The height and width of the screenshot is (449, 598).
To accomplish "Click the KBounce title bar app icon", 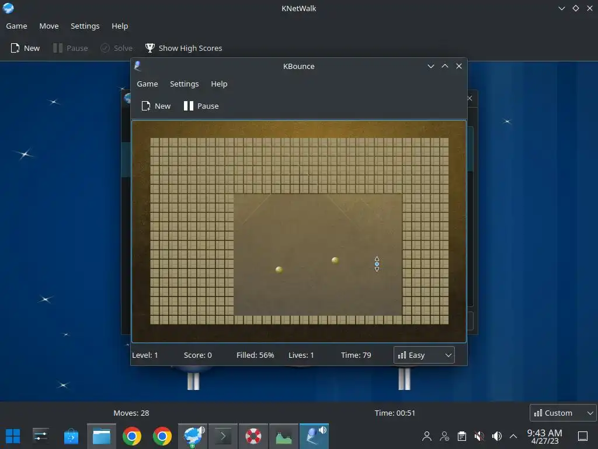I will [x=138, y=66].
